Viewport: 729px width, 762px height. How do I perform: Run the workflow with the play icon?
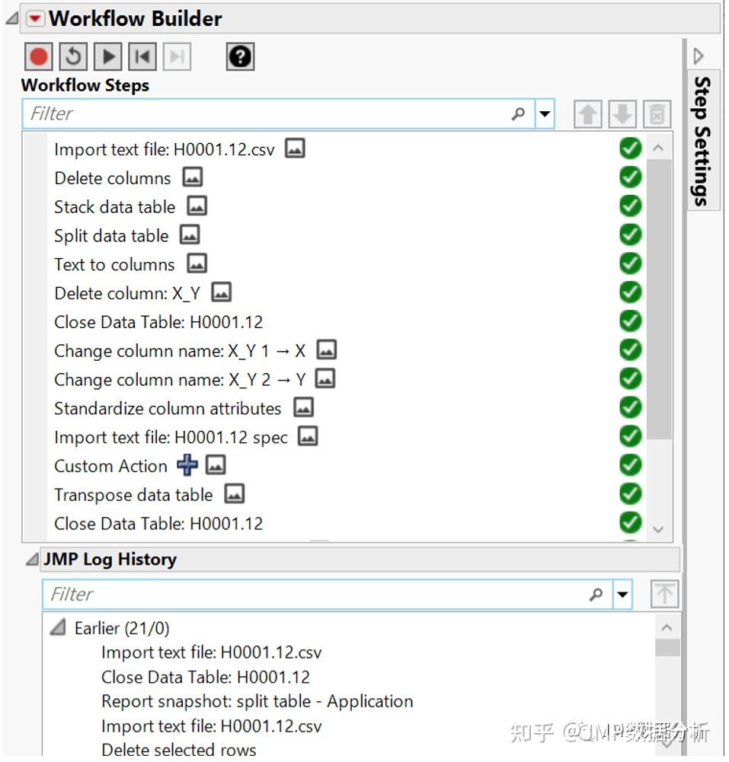(x=107, y=56)
